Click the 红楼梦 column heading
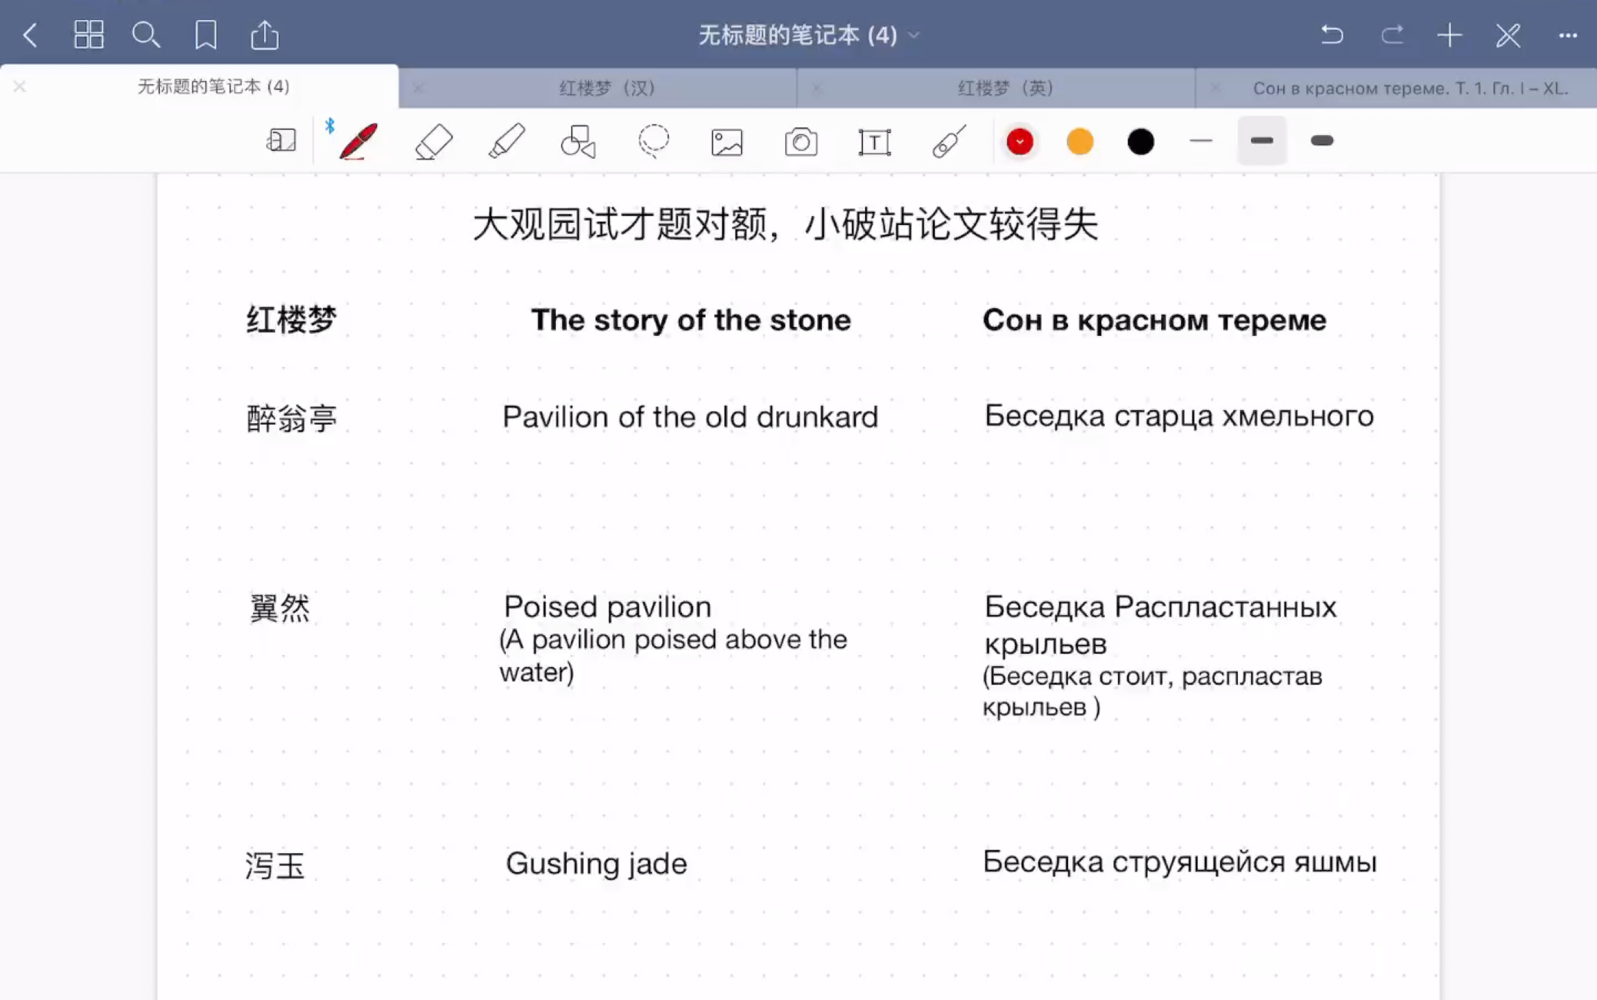The width and height of the screenshot is (1597, 1000). [x=291, y=320]
